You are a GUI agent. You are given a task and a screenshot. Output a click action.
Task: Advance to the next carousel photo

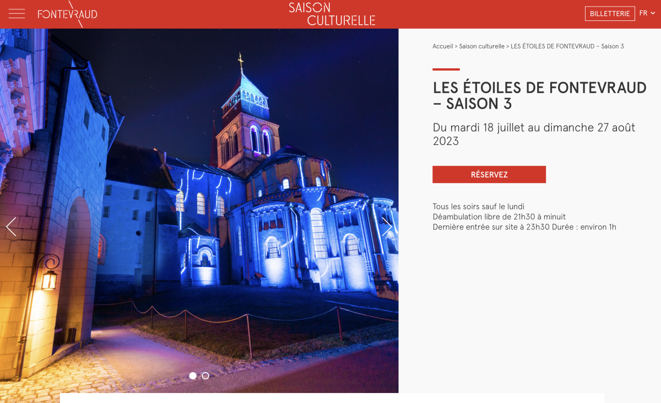point(387,227)
